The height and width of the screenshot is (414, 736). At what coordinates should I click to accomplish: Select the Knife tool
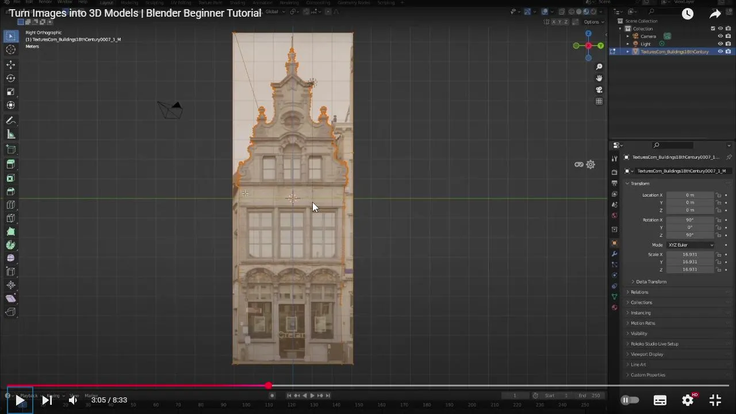[10, 218]
